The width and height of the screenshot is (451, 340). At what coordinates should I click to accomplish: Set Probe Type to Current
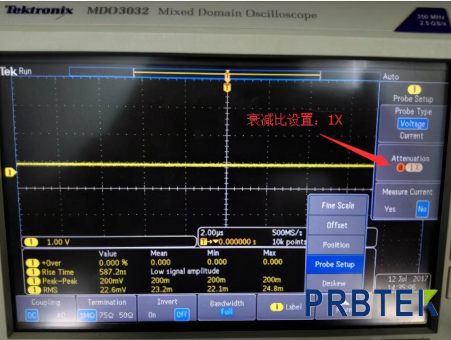pos(411,136)
